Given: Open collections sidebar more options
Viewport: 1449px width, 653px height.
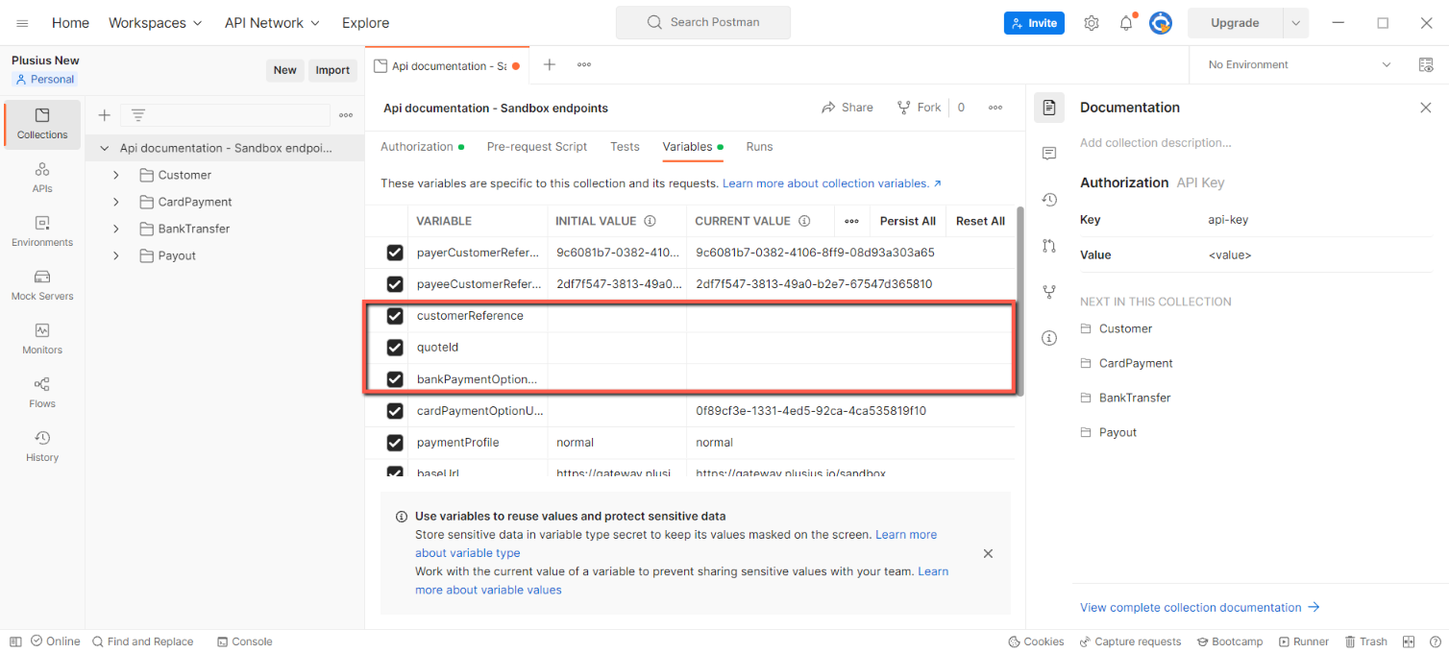Looking at the screenshot, I should point(346,115).
